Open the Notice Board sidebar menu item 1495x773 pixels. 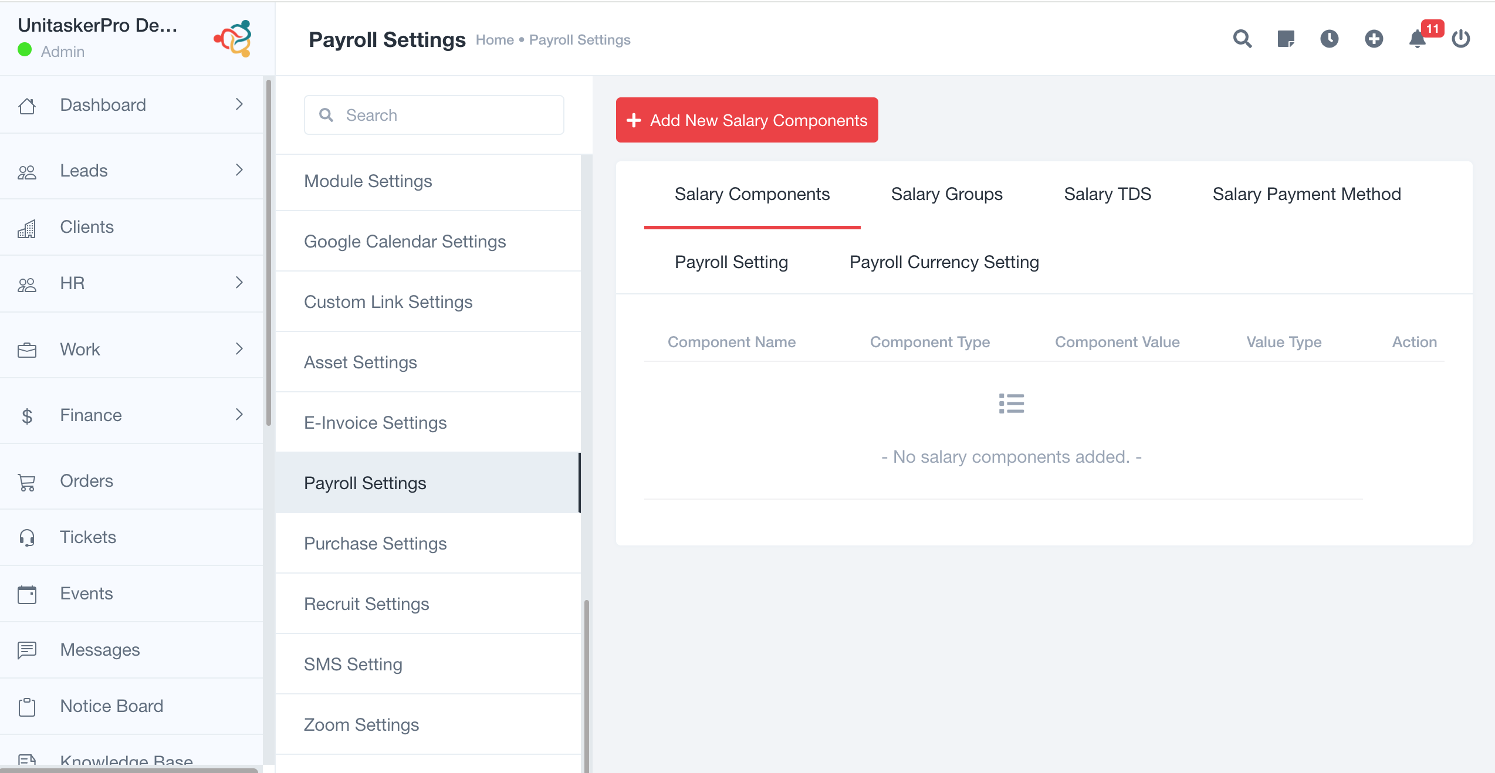[x=131, y=706]
